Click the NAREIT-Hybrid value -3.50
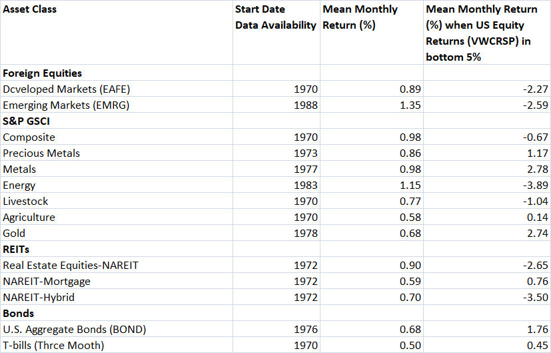 pyautogui.click(x=535, y=297)
